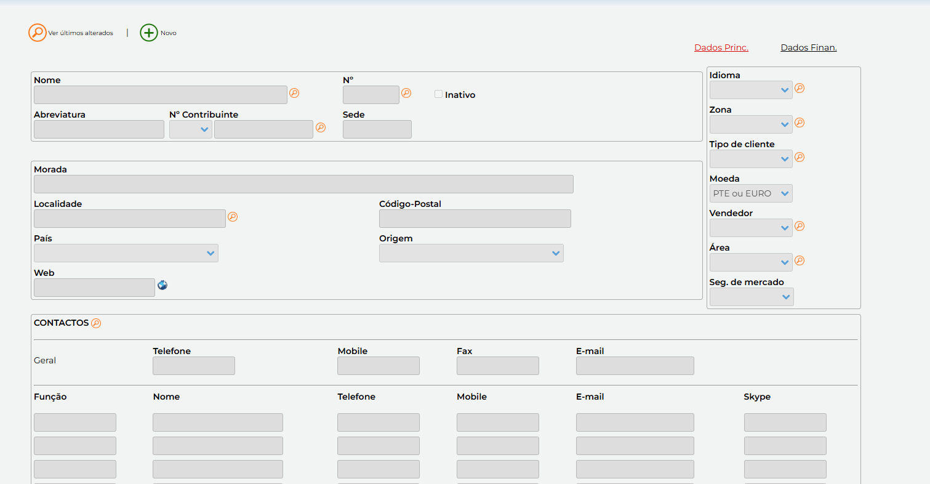The width and height of the screenshot is (930, 484).
Task: Expand the Seg. de mercado dropdown
Action: [x=752, y=297]
